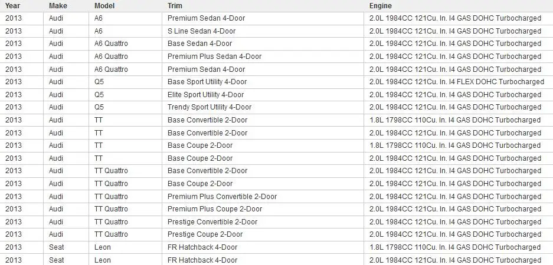Click the Premium Plus Sedan 4-Door cell
This screenshot has width=553, height=265.
[263, 57]
